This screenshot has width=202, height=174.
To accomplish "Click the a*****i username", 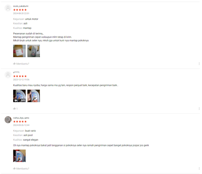I will (16, 72).
